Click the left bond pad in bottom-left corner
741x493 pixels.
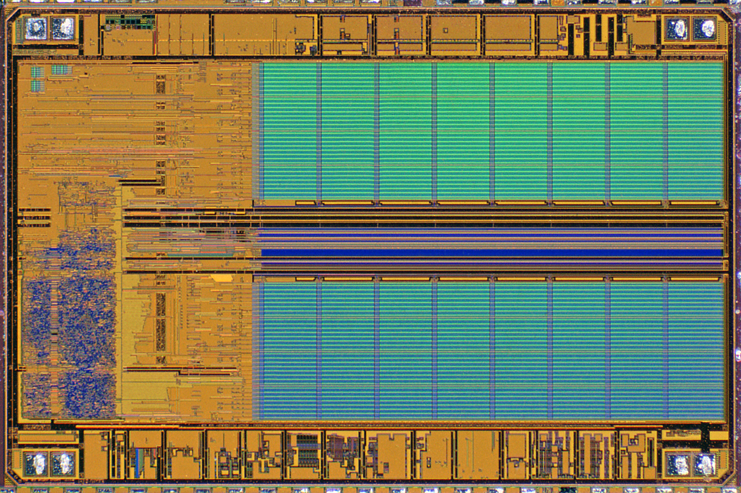pos(35,463)
